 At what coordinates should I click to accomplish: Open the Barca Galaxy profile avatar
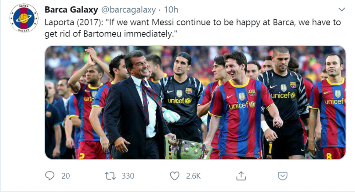24,18
